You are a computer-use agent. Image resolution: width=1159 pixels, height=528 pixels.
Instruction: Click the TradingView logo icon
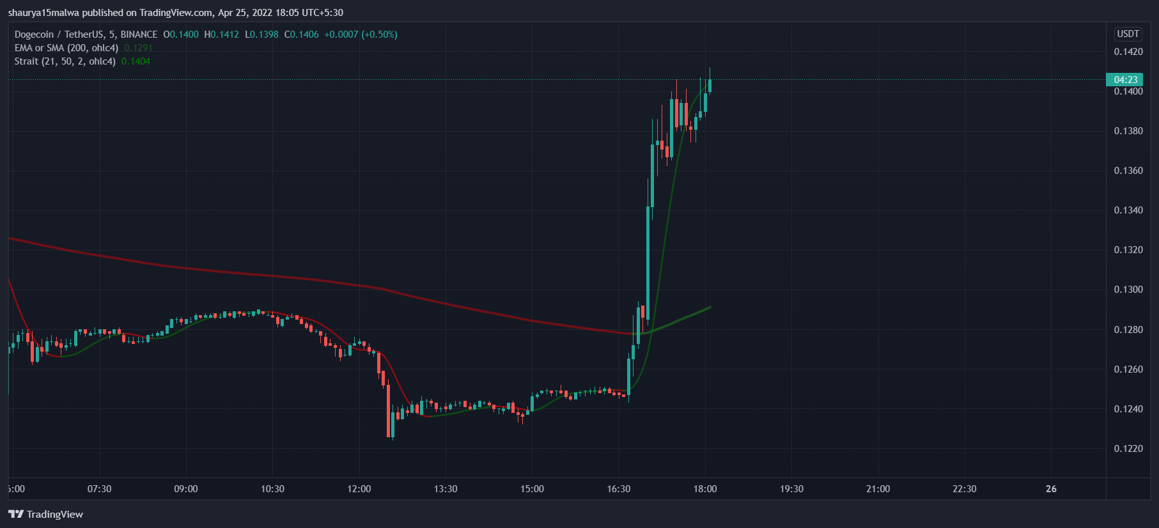point(16,514)
